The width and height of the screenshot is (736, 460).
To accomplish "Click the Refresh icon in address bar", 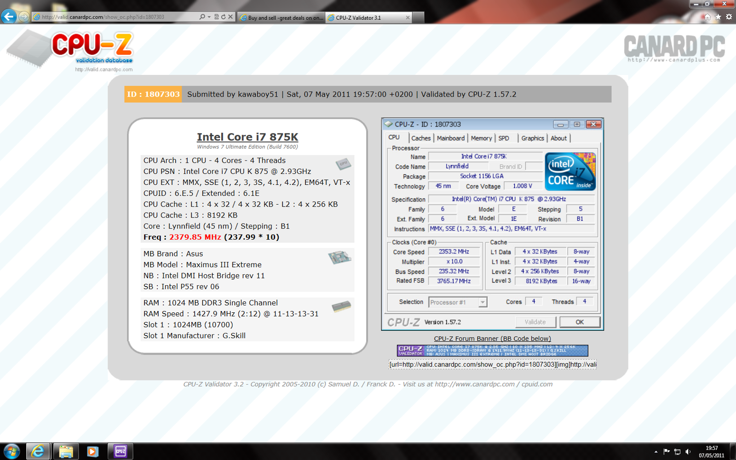I will click(224, 17).
